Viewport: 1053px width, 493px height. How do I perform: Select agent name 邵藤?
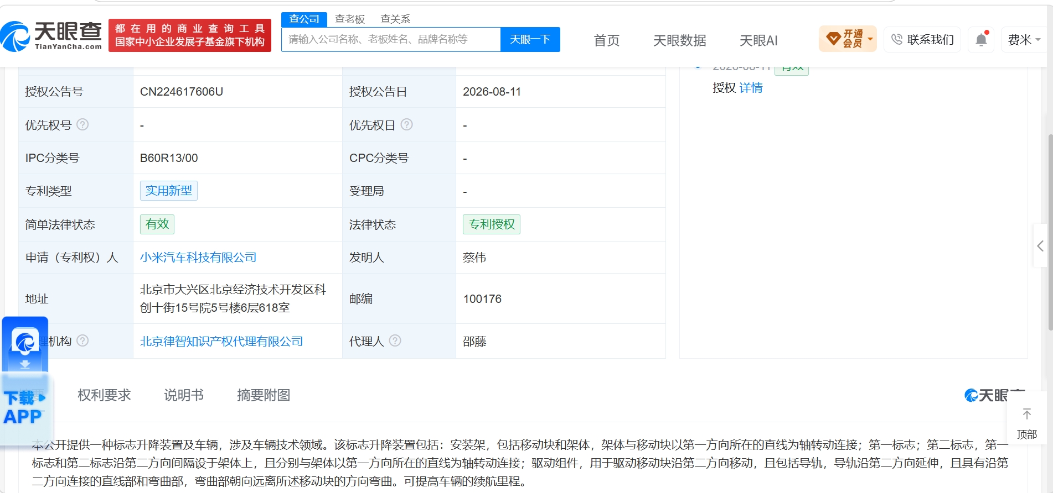[474, 342]
